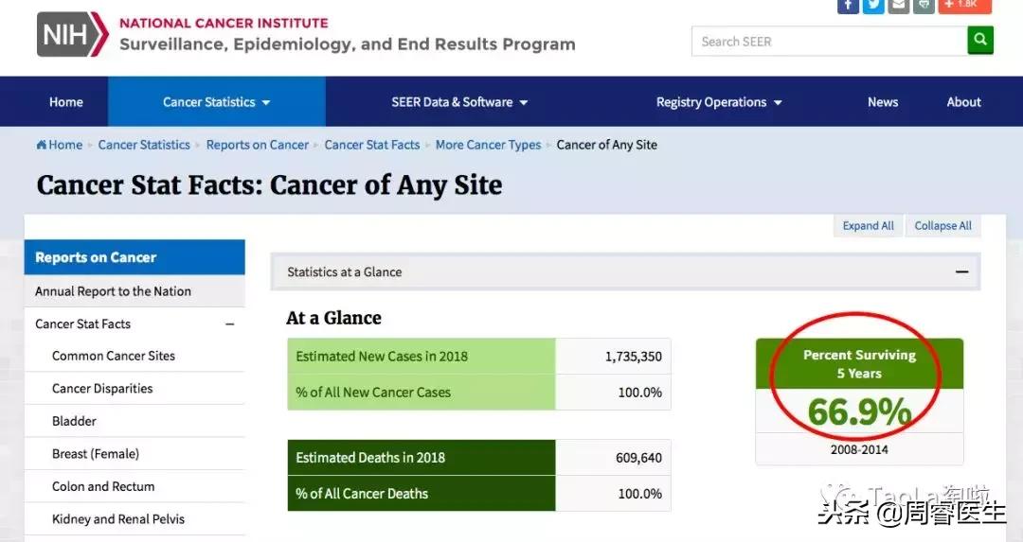Open the SEER Data & Software dropdown
The image size is (1023, 542).
[459, 102]
